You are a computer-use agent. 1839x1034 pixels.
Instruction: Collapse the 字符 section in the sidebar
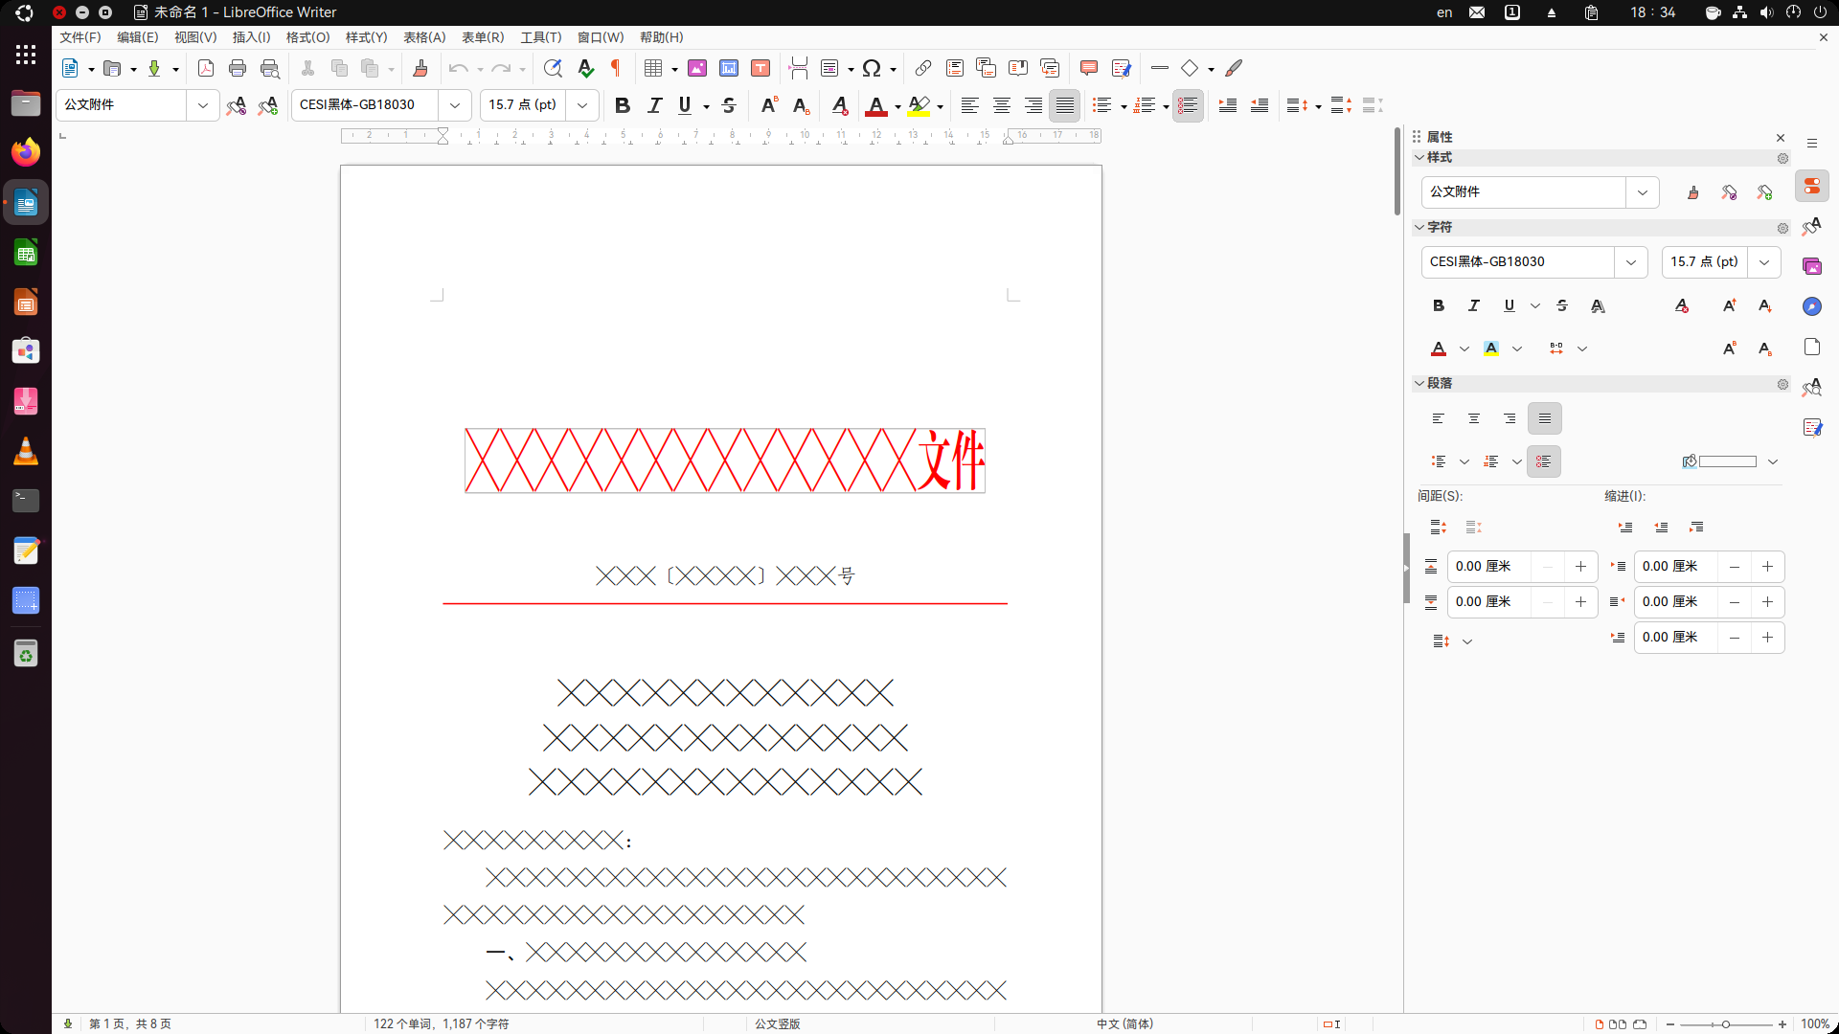point(1419,227)
